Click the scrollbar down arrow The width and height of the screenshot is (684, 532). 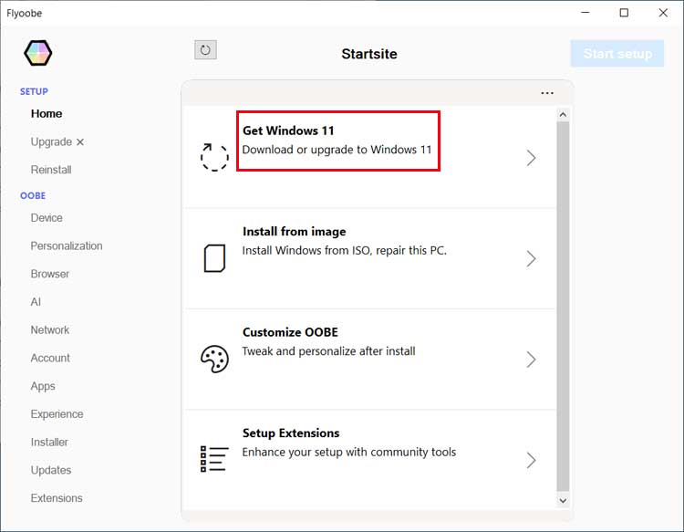[563, 500]
